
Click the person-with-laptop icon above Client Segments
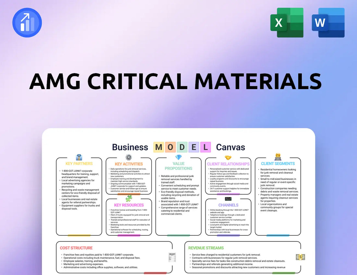(278, 157)
